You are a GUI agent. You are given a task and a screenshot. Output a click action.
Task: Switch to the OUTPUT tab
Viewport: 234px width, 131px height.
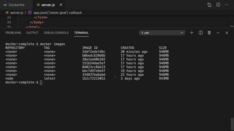(33, 33)
